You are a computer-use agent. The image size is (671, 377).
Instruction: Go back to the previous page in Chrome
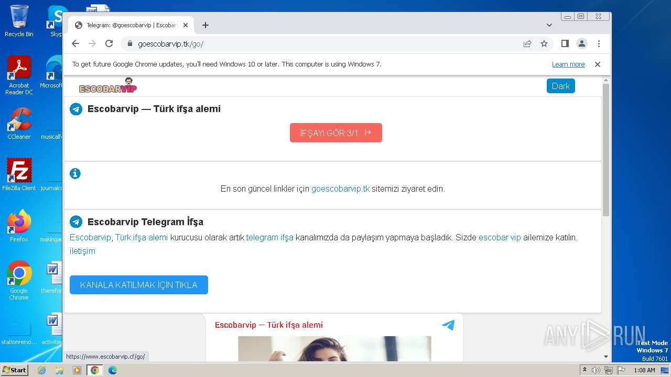coord(75,43)
